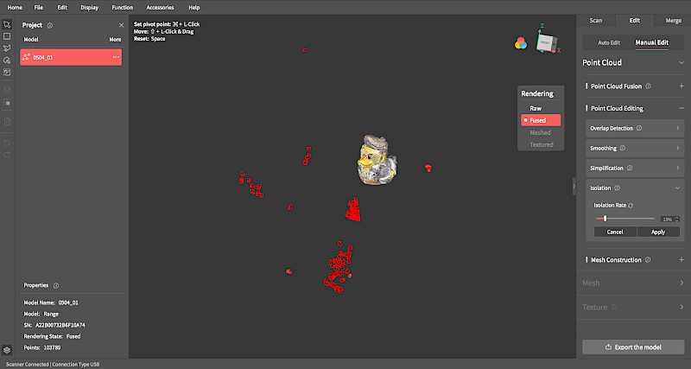Collapse the Isolation option
The height and width of the screenshot is (369, 691).
point(678,188)
